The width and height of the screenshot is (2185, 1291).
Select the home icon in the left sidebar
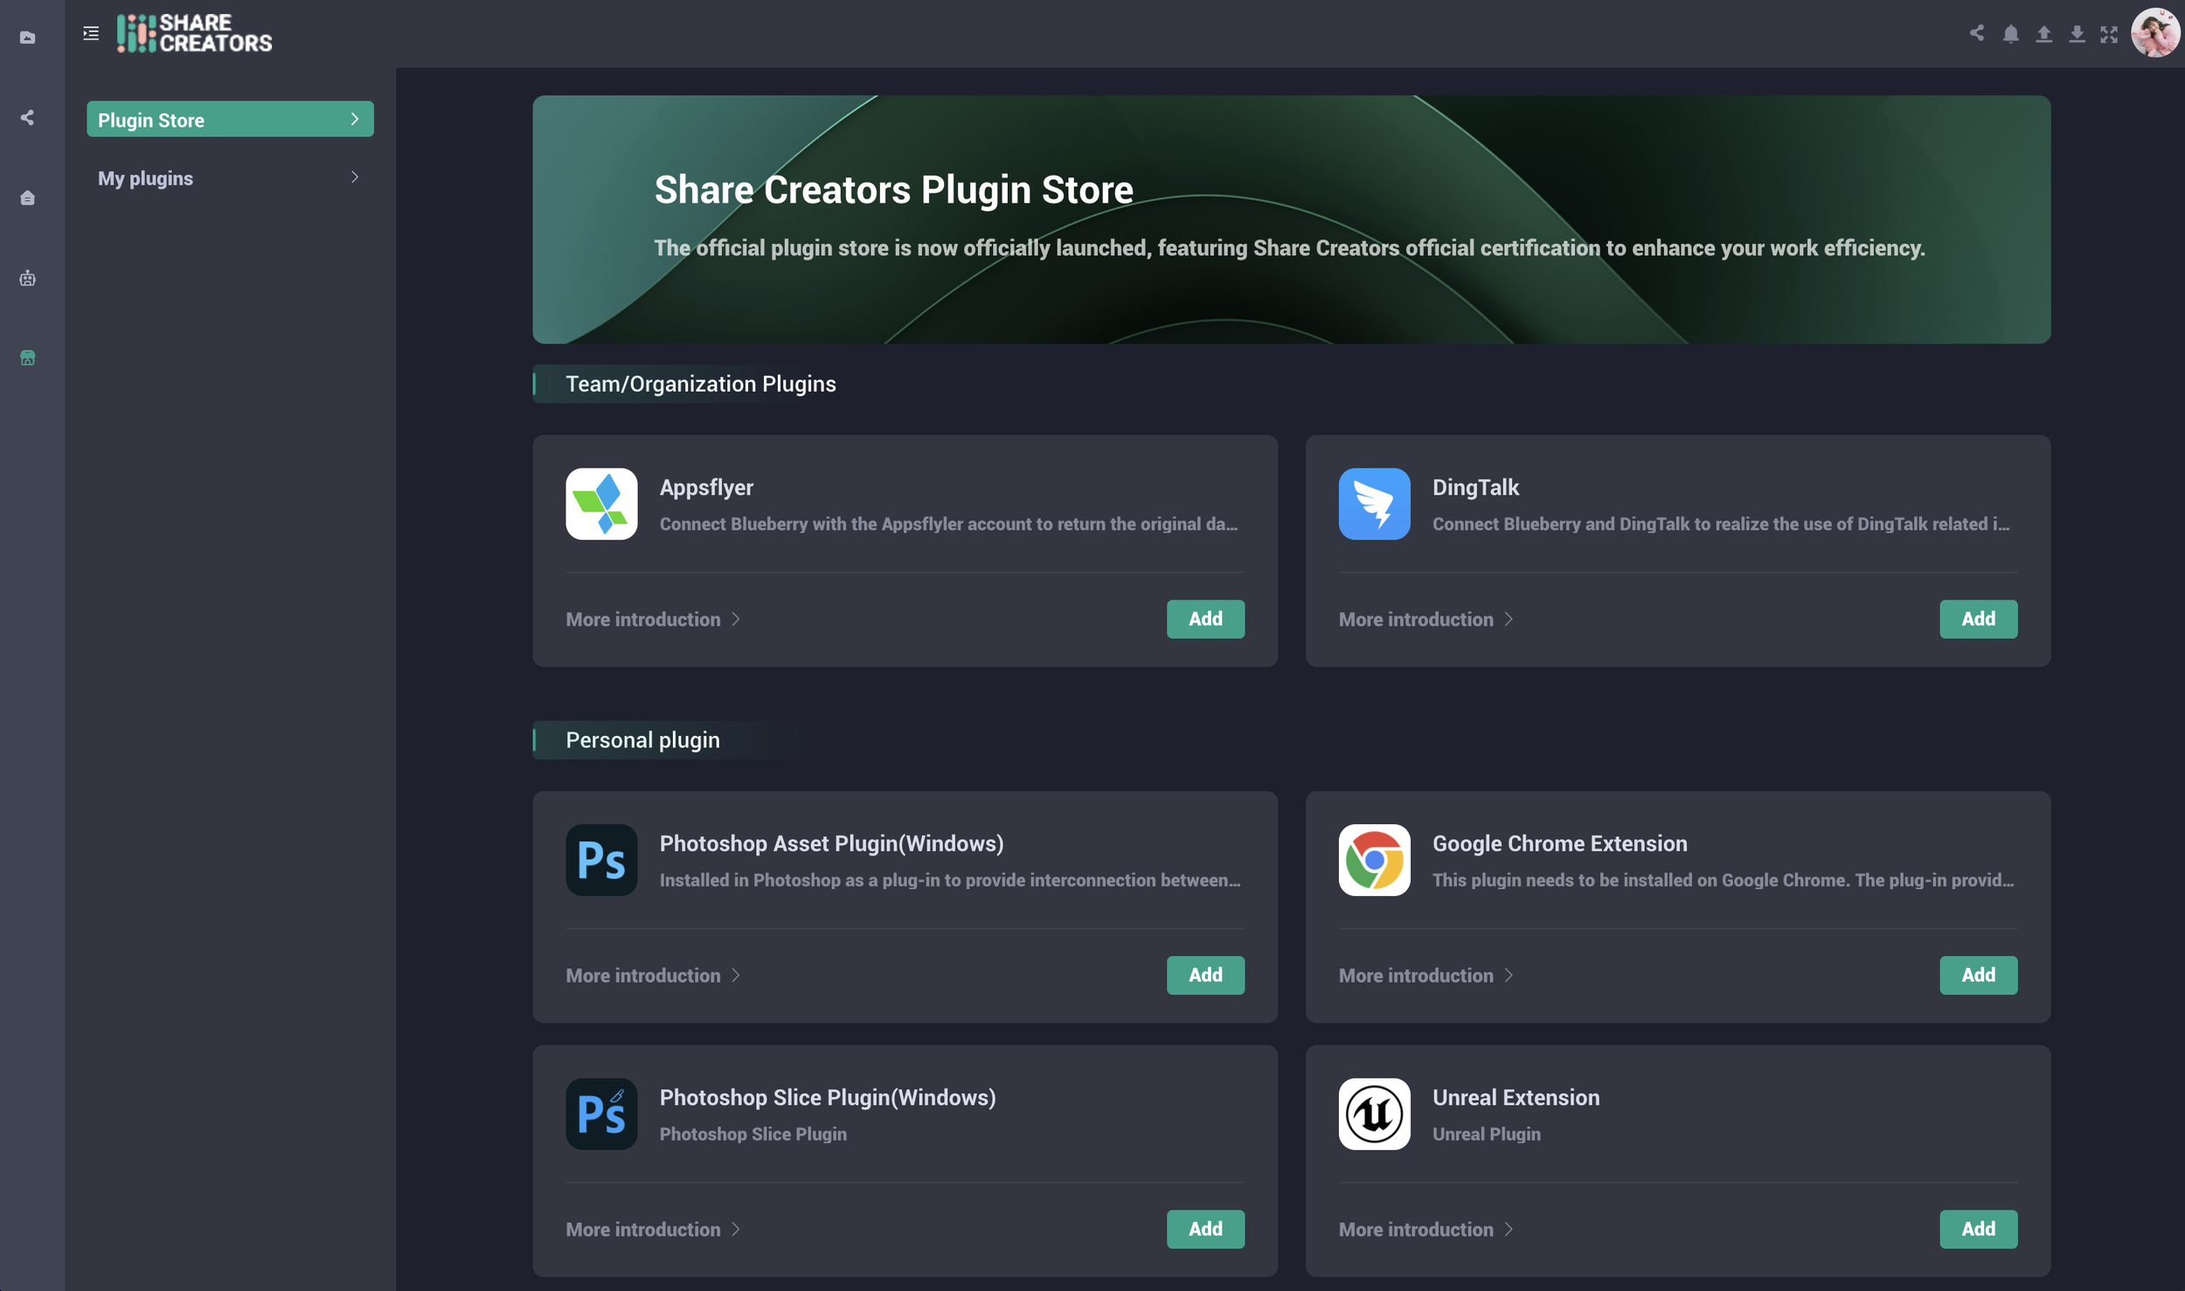click(28, 198)
